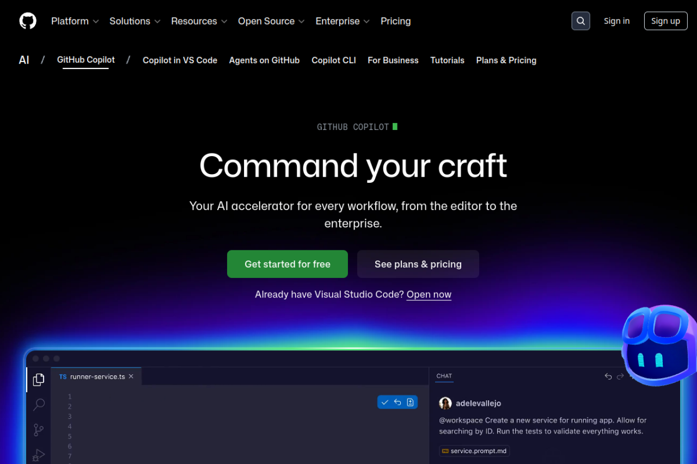
Task: Expand the Platform dropdown menu
Action: (x=71, y=21)
